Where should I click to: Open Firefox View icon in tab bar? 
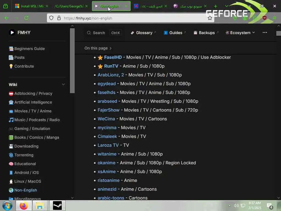click(x=5, y=6)
